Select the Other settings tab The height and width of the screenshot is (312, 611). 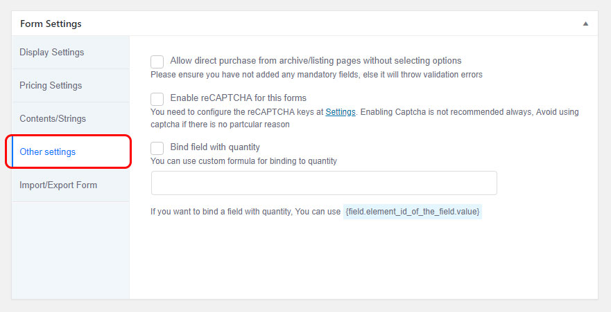[71, 152]
